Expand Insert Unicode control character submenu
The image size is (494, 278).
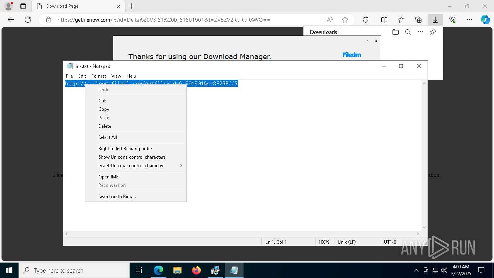[x=135, y=166]
